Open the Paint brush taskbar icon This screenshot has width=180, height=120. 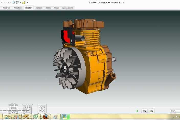55,117
